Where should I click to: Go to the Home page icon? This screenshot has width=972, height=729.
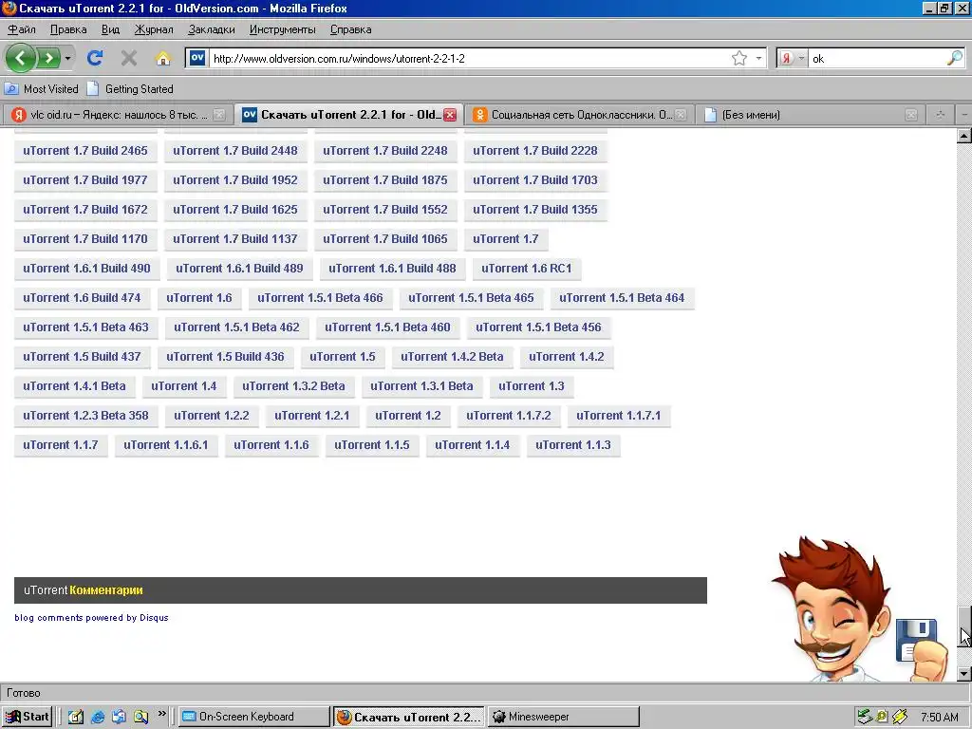pos(163,58)
